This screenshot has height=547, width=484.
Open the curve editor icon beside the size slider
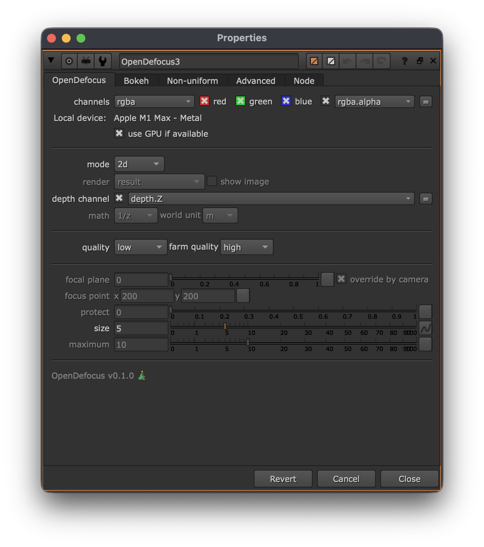[425, 328]
